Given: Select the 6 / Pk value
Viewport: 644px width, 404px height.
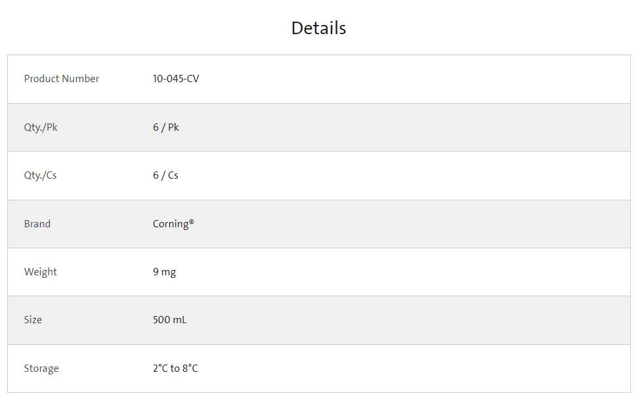Looking at the screenshot, I should [x=165, y=127].
